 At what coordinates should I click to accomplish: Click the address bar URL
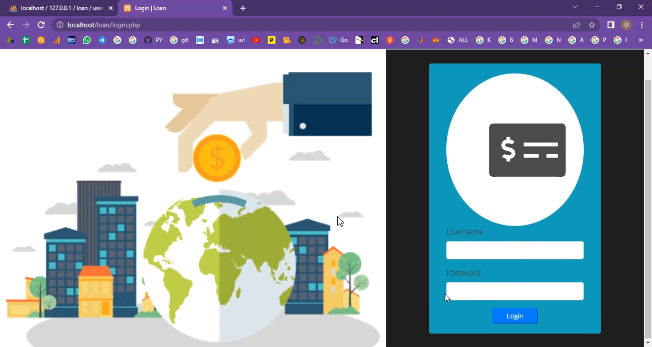click(x=104, y=25)
